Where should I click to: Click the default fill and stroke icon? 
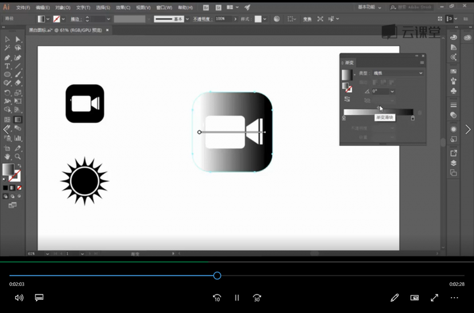click(x=4, y=180)
